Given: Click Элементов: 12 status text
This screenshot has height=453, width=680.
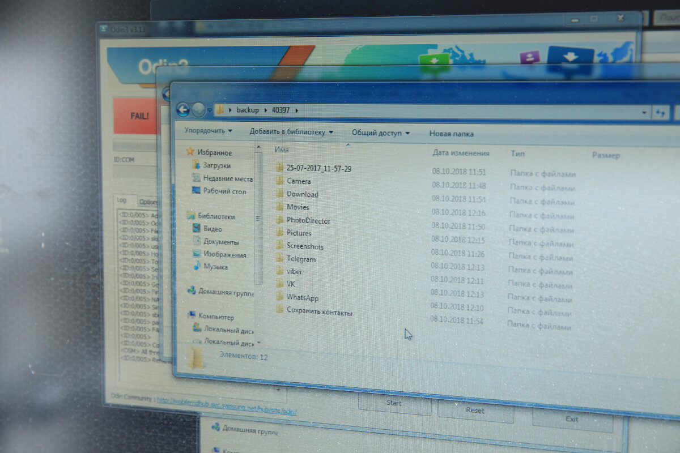Looking at the screenshot, I should click(244, 357).
